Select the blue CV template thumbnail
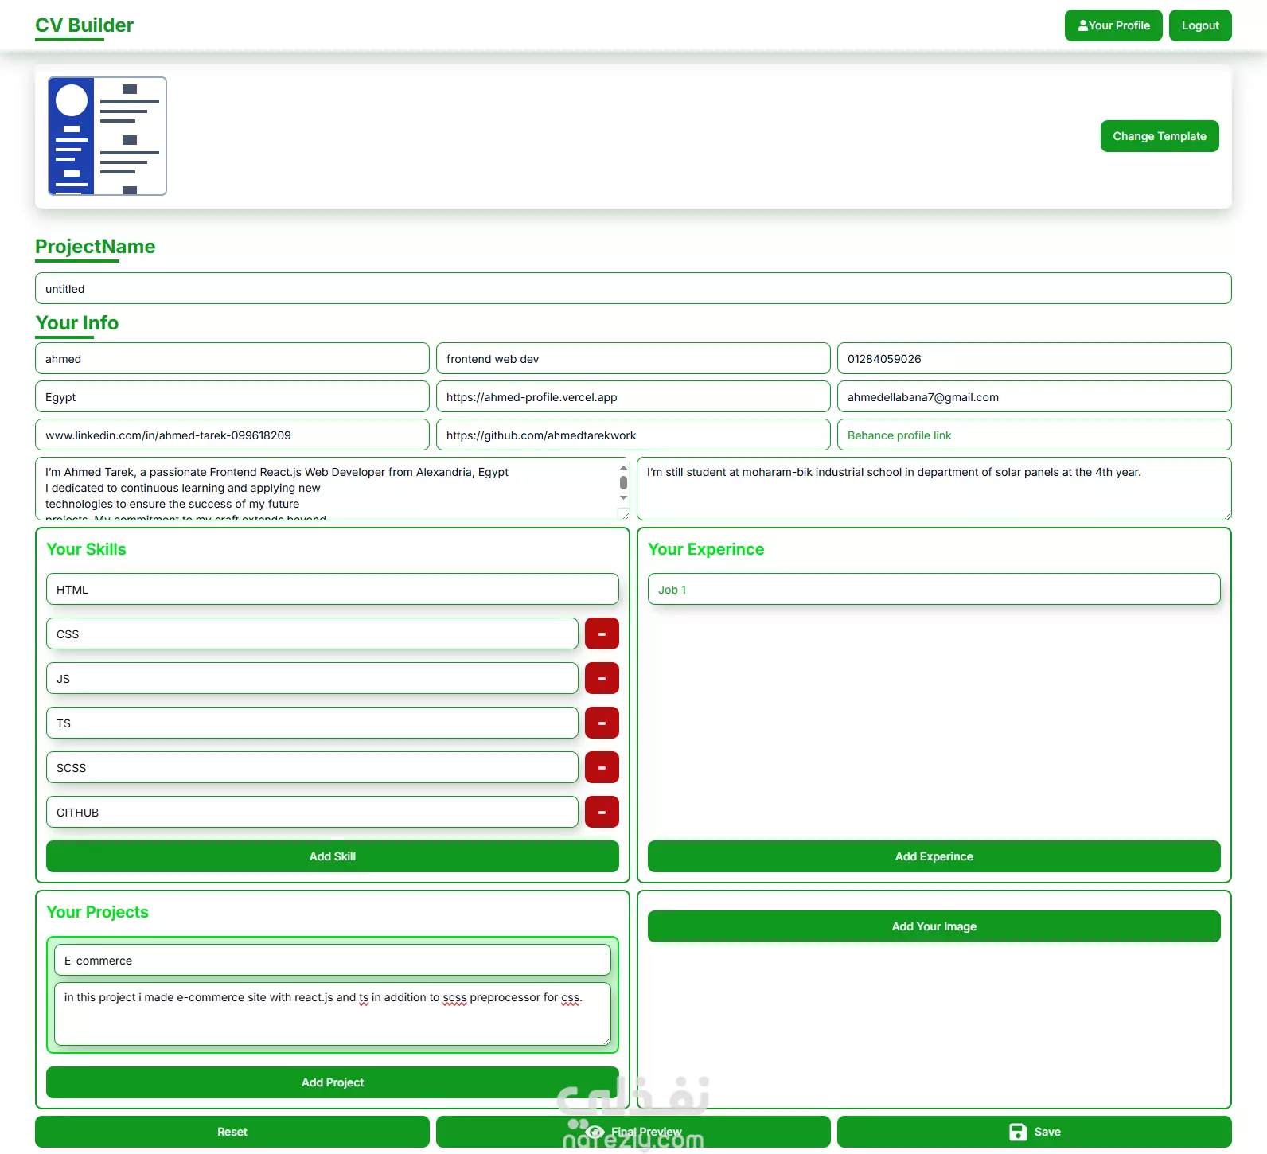This screenshot has width=1267, height=1154. click(107, 136)
